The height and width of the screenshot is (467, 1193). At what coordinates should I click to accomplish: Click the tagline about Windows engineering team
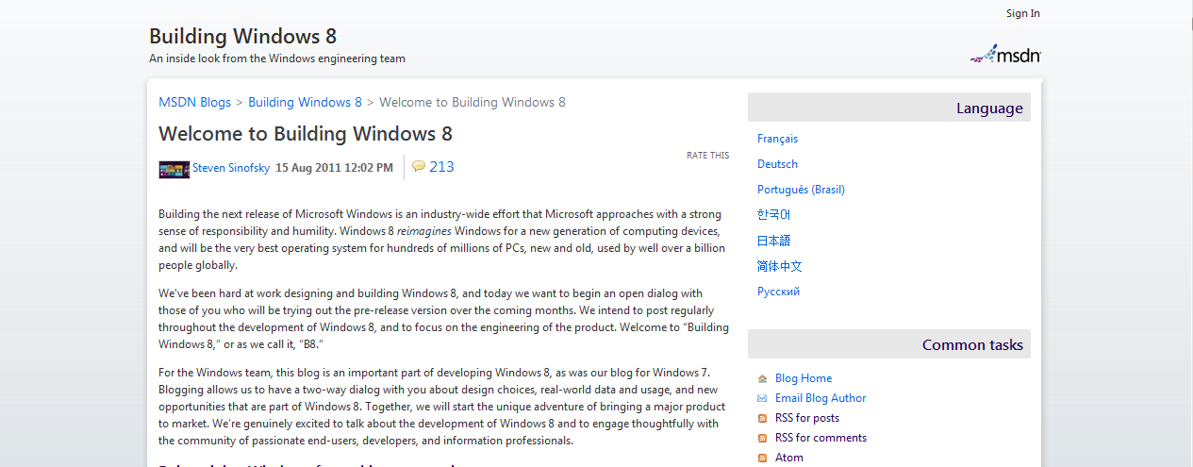coord(277,58)
